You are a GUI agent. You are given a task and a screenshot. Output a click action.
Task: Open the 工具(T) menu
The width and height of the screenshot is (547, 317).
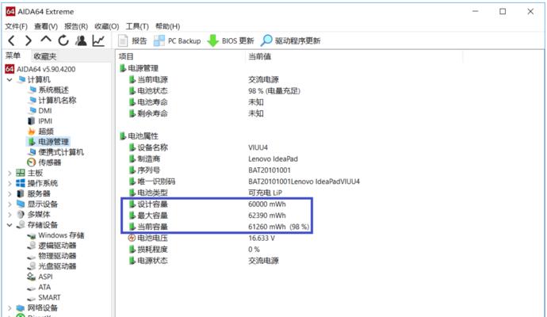coord(137,26)
